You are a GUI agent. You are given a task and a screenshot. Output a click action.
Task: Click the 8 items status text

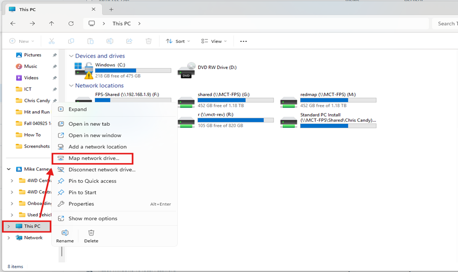tap(15, 267)
